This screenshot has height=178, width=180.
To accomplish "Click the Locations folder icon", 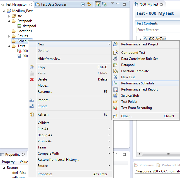I will (x=14, y=31).
